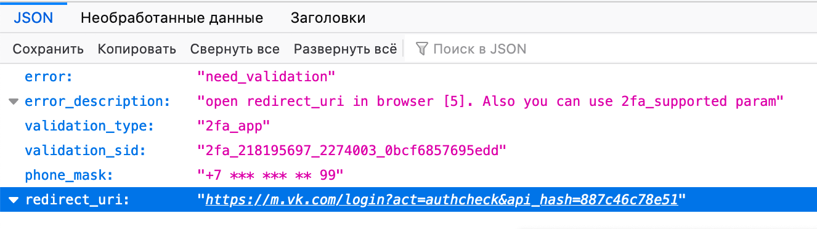
Task: Click Свернуть все button
Action: coord(235,49)
